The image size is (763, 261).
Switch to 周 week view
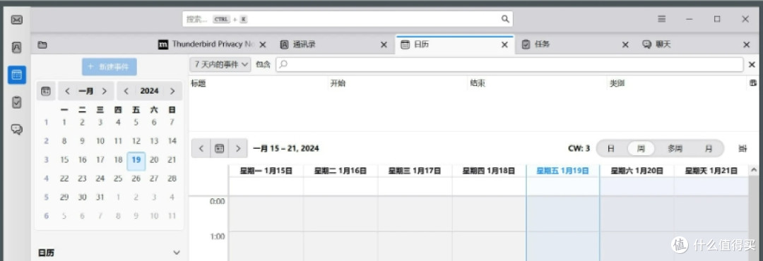click(x=641, y=149)
